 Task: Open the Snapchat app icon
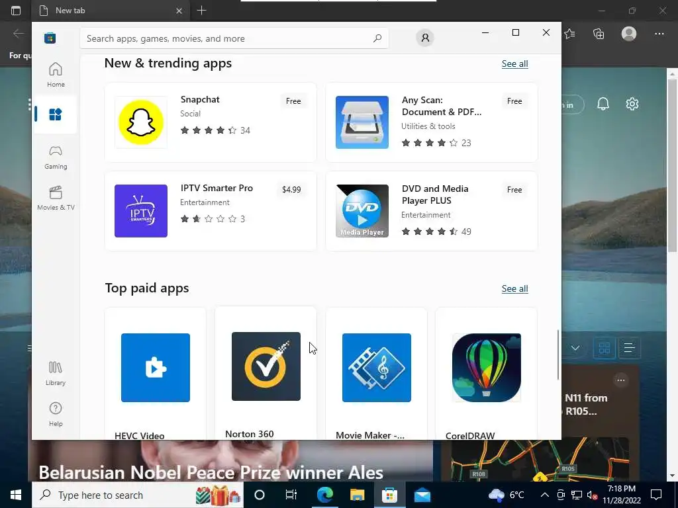pyautogui.click(x=141, y=122)
